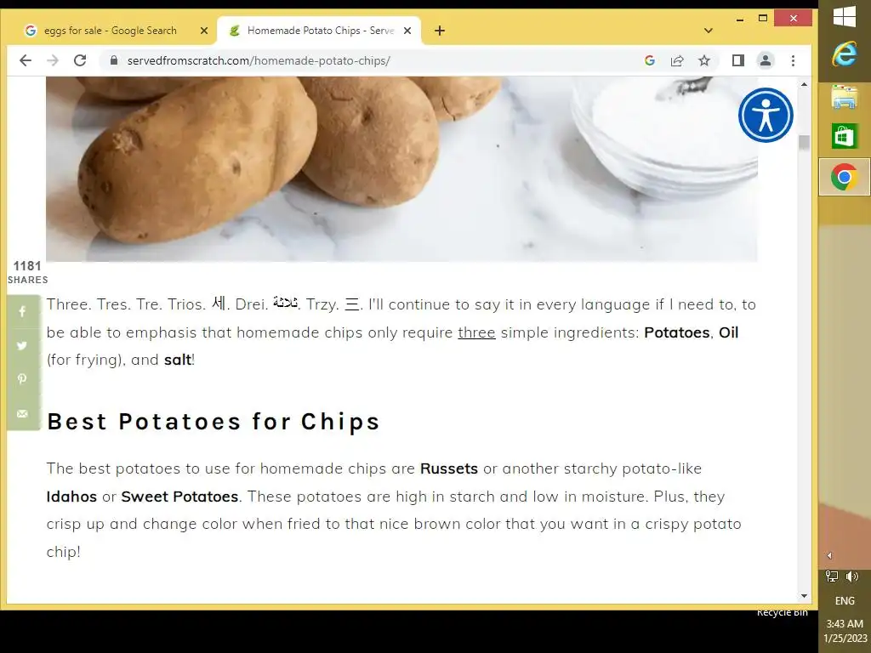This screenshot has width=871, height=653.
Task: Open a new tab
Action: tap(440, 31)
